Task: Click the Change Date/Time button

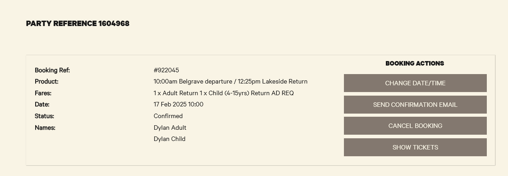Action: 415,83
